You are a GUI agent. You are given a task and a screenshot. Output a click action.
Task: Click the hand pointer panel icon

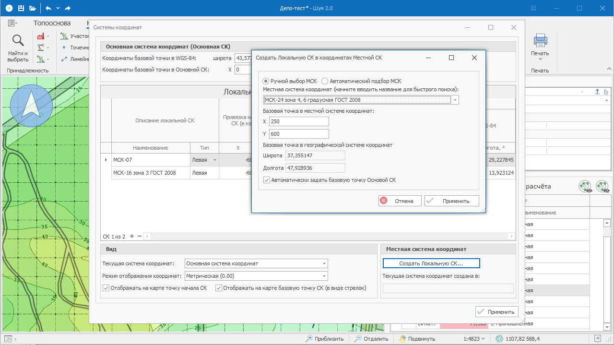606,91
